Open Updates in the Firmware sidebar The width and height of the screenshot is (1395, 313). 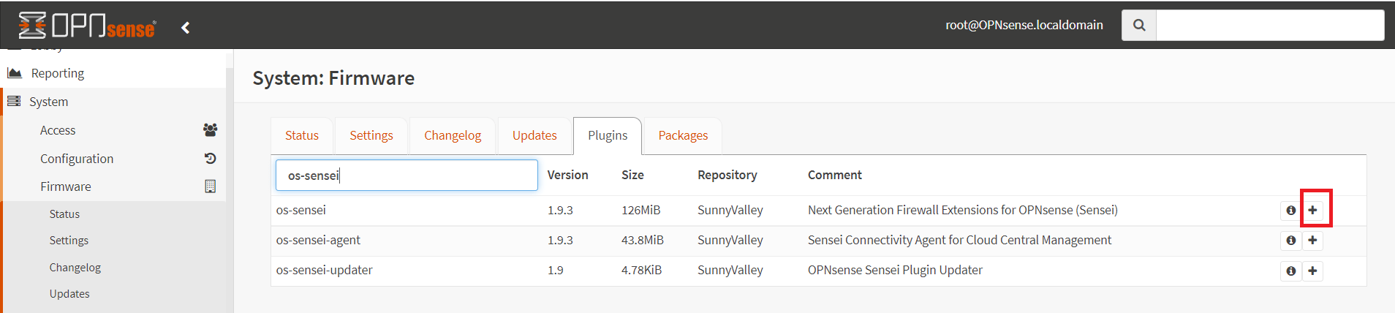pyautogui.click(x=69, y=294)
